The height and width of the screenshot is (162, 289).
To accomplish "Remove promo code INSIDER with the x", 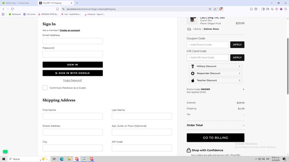I will [243, 89].
